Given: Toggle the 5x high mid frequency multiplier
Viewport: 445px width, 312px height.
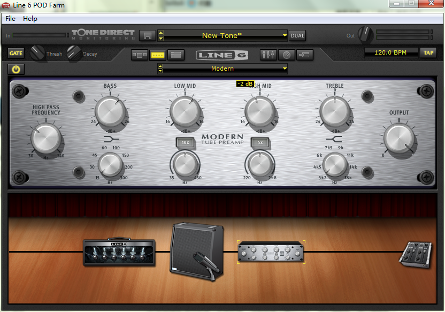Looking at the screenshot, I should pyautogui.click(x=260, y=142).
